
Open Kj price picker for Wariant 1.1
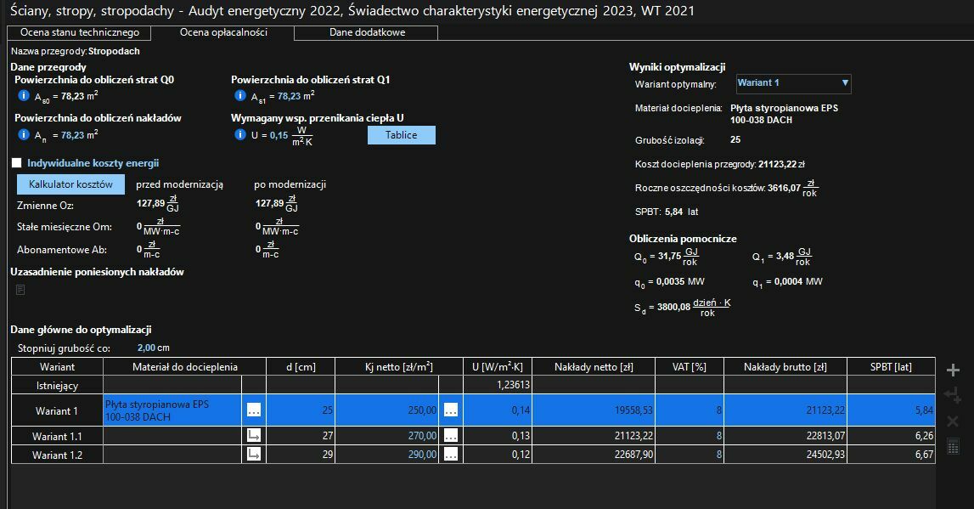tap(451, 436)
